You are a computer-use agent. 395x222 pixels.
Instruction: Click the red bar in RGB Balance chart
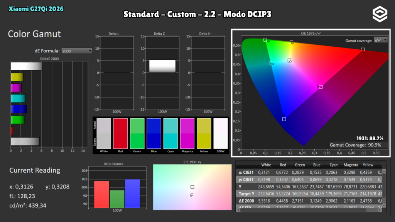coord(101,194)
